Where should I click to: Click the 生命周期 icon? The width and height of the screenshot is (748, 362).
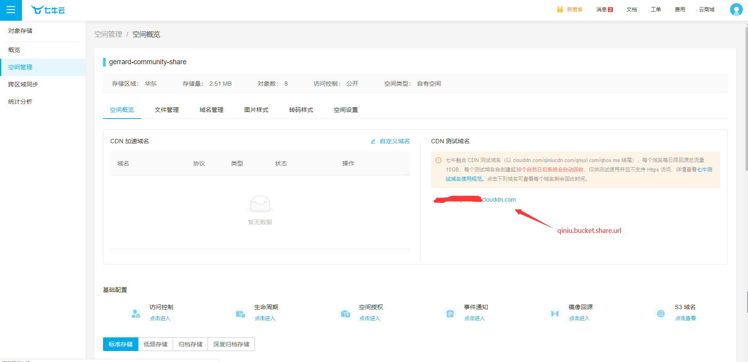(240, 313)
